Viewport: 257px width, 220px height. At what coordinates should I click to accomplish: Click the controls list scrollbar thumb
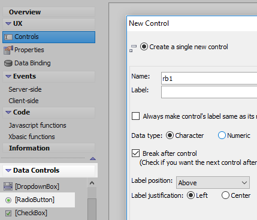click(92, 209)
